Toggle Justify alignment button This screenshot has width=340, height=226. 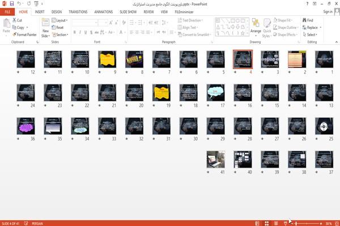[148, 32]
